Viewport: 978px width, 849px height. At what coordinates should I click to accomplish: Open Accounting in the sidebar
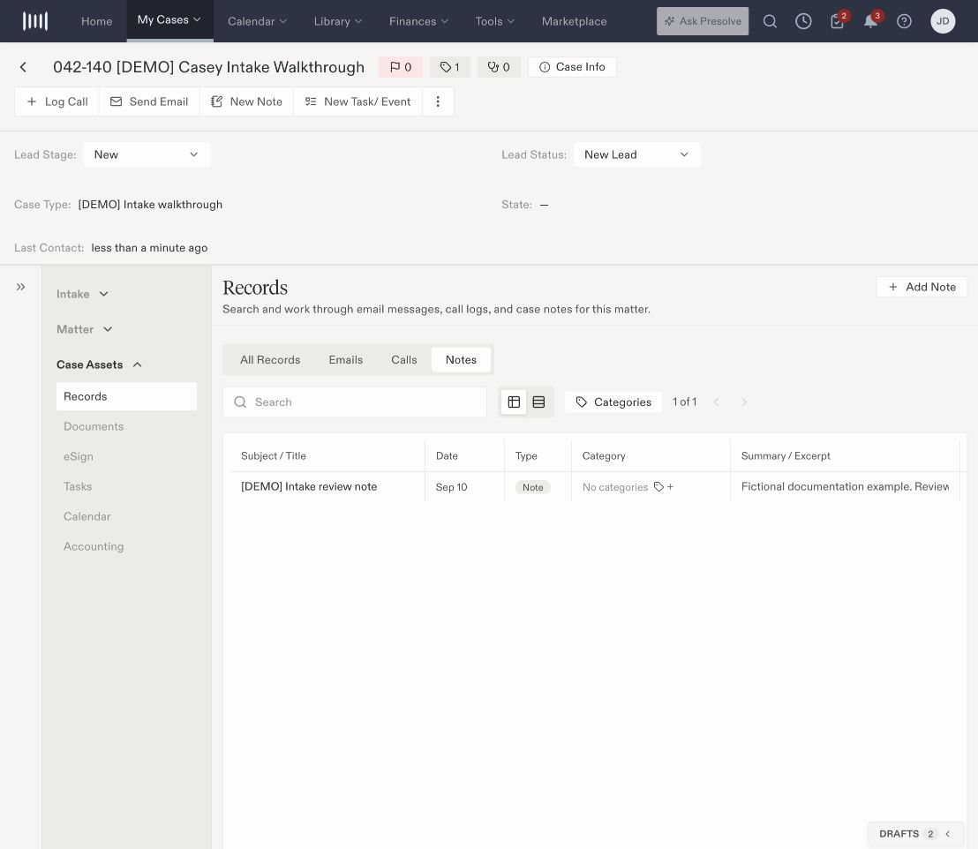click(x=94, y=546)
